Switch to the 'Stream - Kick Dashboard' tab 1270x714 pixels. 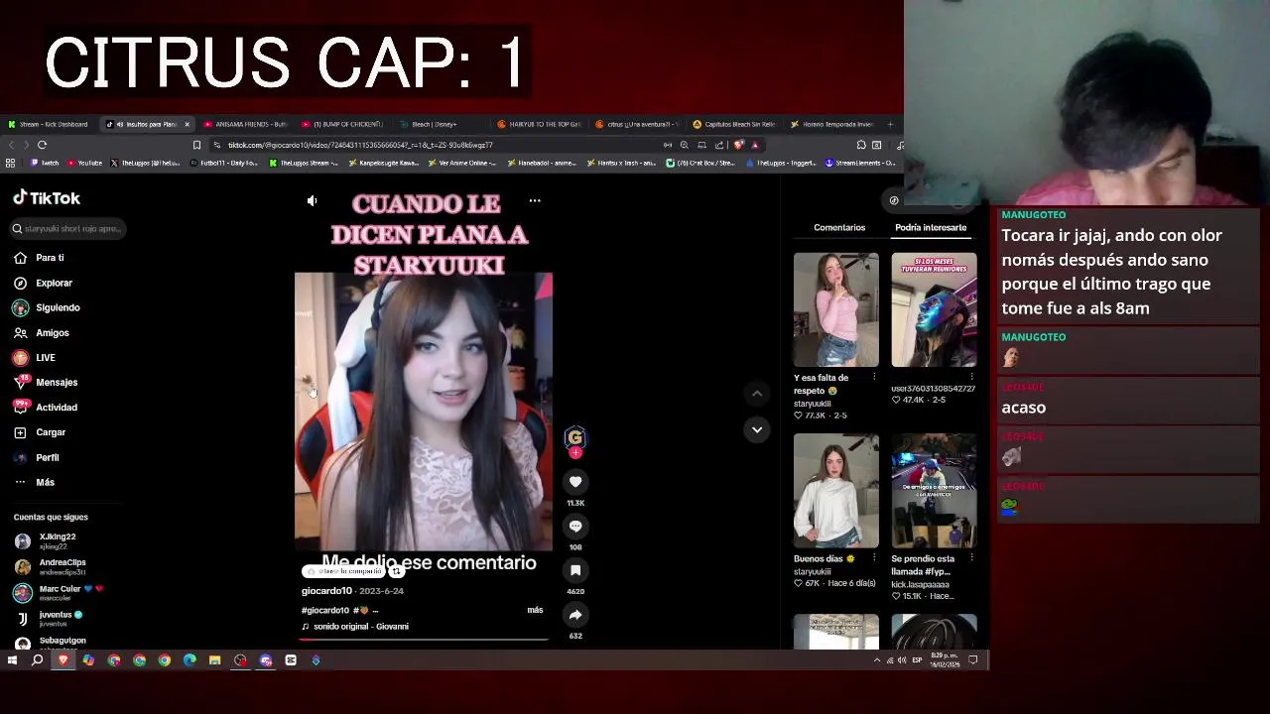[x=48, y=124]
